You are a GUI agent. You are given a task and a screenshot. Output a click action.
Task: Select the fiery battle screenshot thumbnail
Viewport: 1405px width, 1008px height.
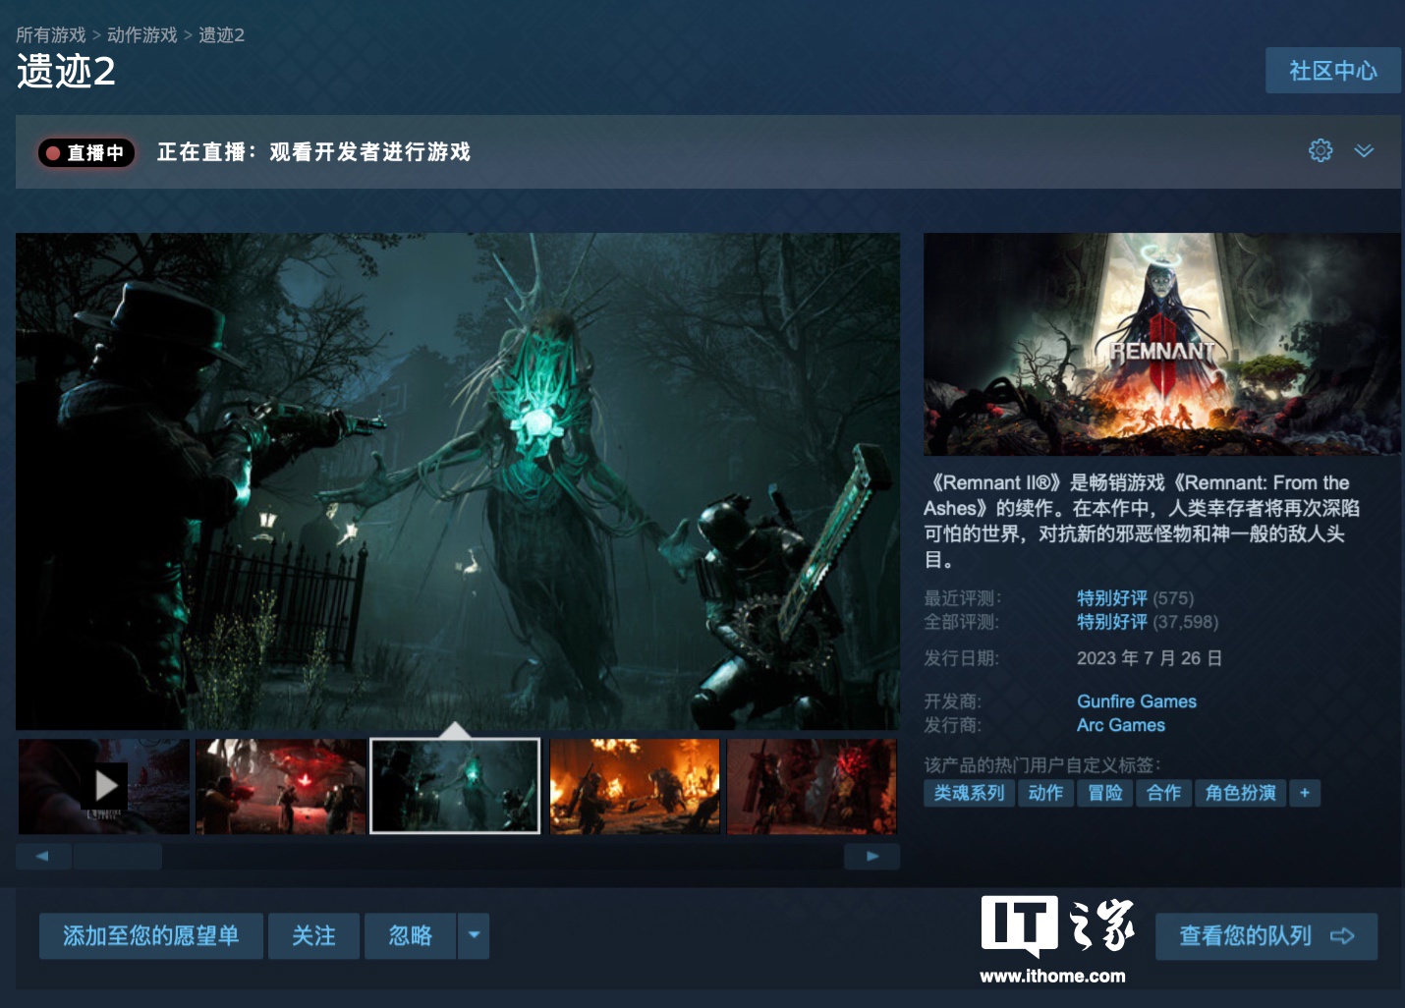tap(635, 786)
